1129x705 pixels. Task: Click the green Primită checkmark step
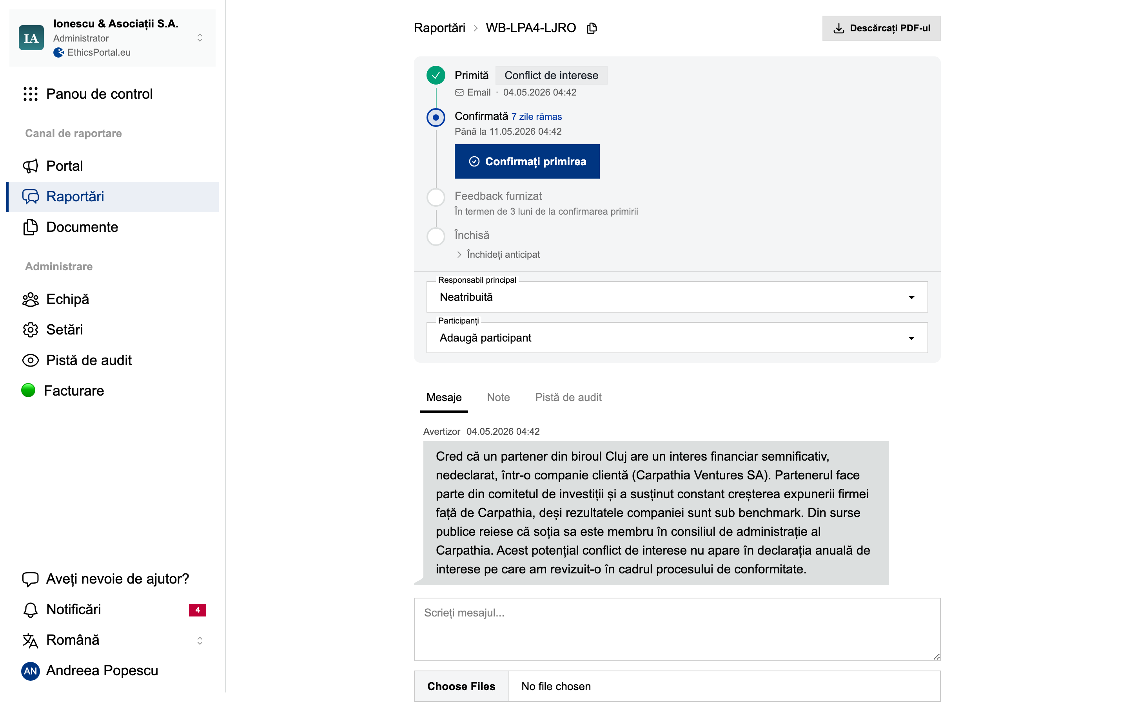(436, 75)
